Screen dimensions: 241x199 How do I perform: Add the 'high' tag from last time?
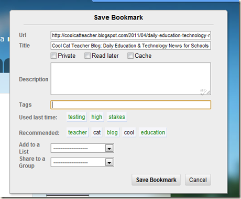click(x=97, y=117)
